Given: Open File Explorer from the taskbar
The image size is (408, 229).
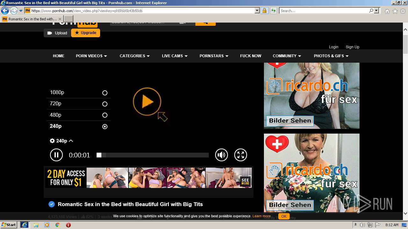Looking at the screenshot, I should point(36,225).
